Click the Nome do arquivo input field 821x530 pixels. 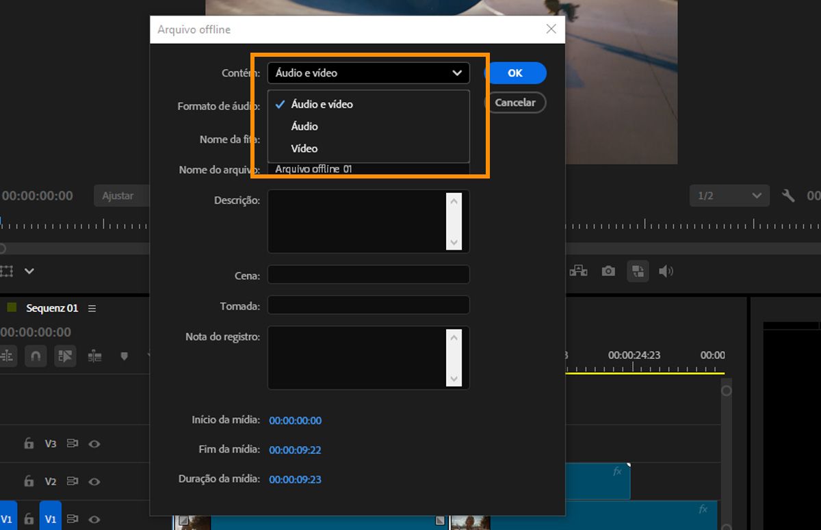[x=368, y=169]
